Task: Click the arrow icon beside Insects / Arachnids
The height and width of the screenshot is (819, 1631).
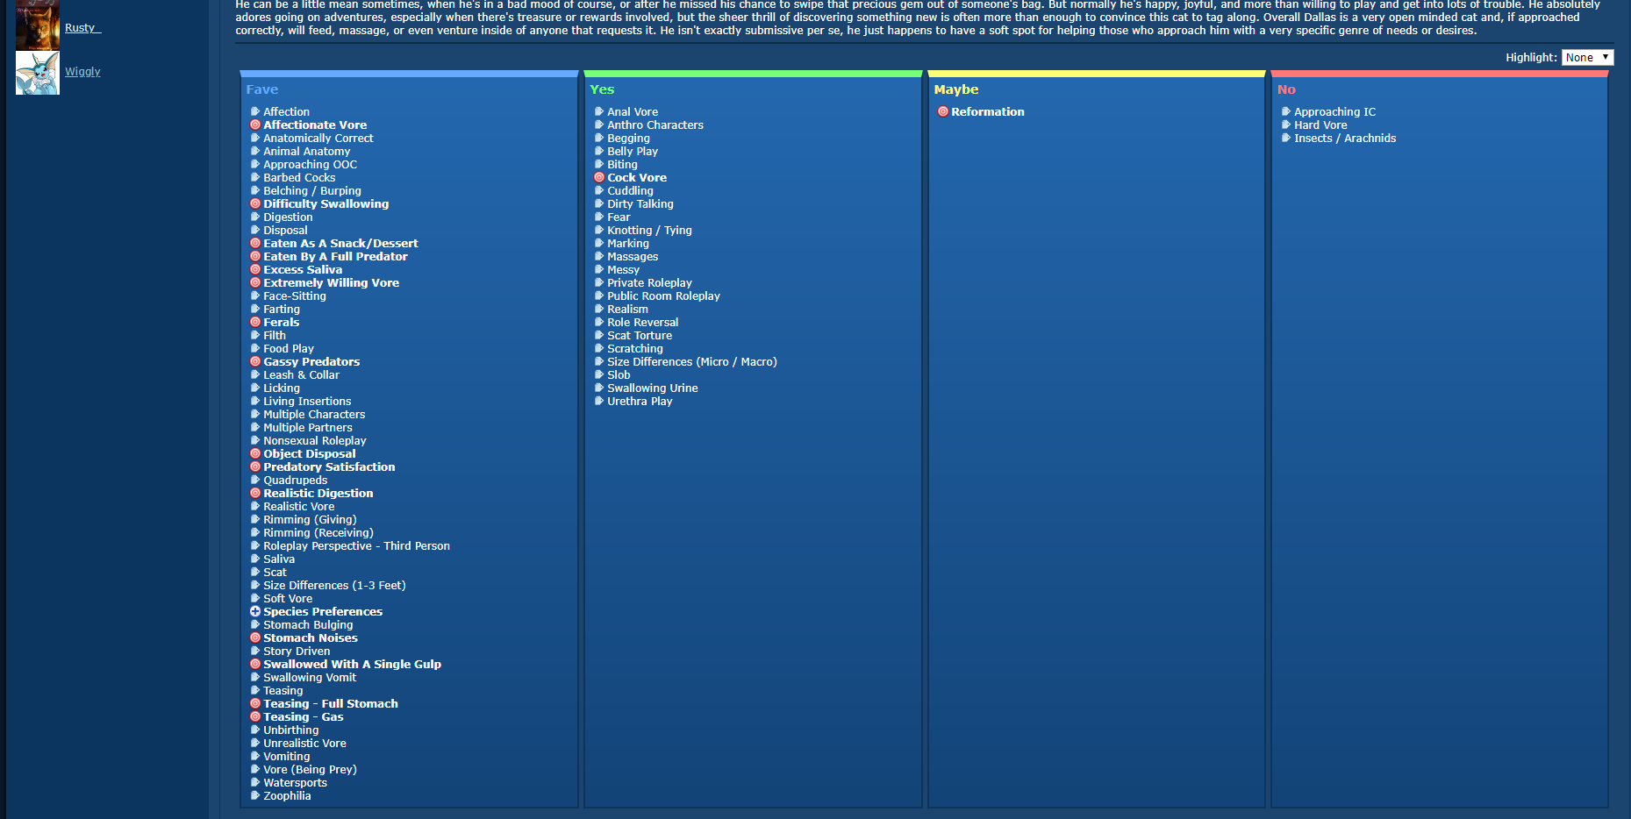Action: [1286, 138]
